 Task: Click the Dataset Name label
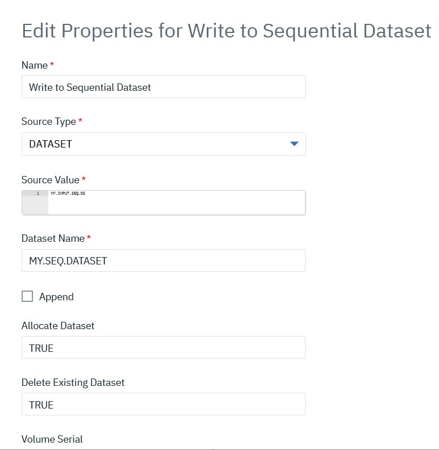pos(53,238)
